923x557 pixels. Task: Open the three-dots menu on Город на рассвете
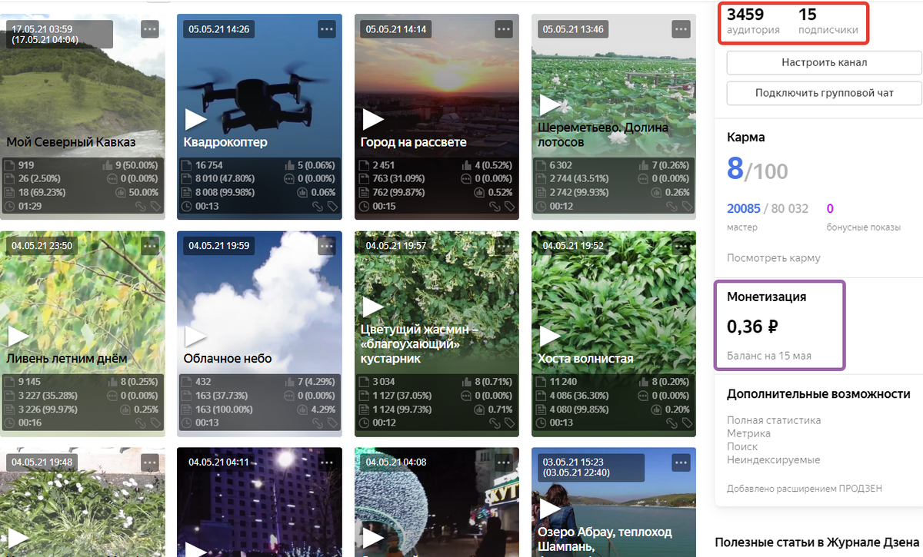504,29
